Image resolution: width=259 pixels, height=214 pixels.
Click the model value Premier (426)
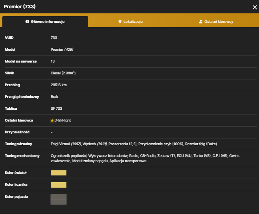62,50
